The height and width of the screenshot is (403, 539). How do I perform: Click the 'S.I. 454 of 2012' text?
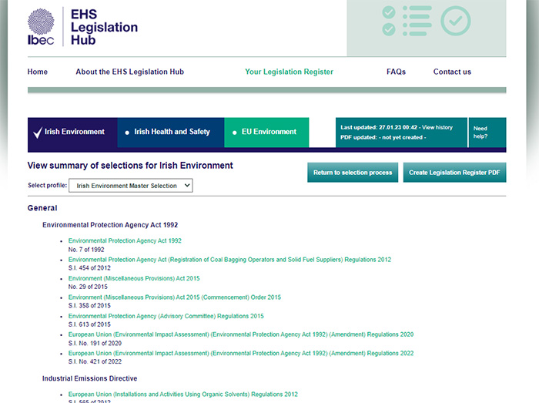[x=89, y=268]
